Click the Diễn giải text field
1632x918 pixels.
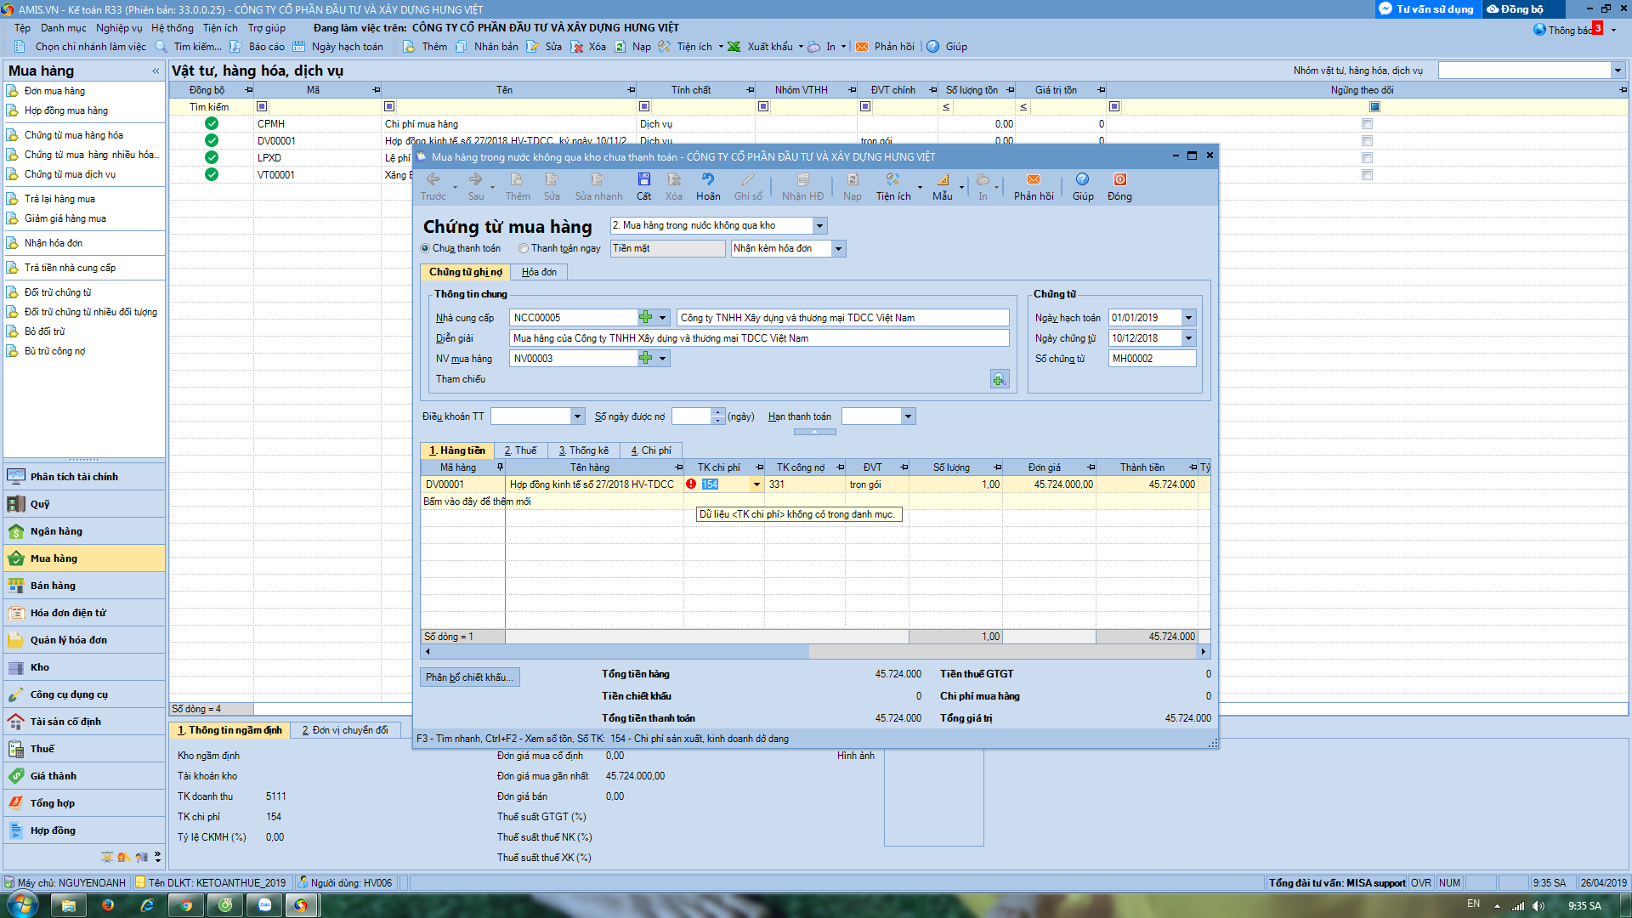point(758,338)
